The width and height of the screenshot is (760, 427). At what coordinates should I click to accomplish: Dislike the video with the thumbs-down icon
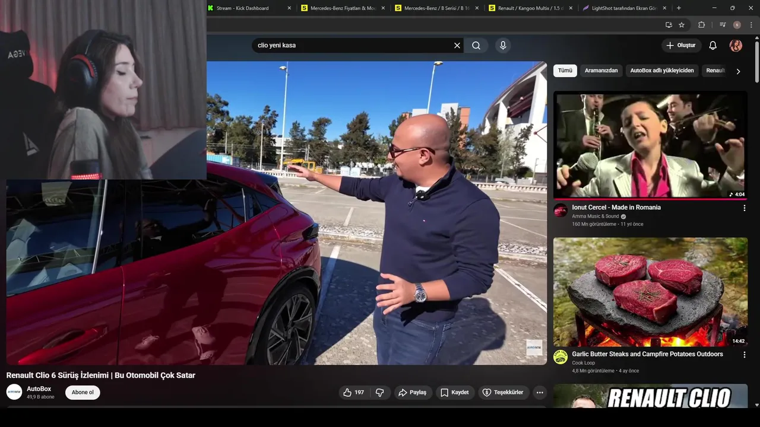coord(380,393)
